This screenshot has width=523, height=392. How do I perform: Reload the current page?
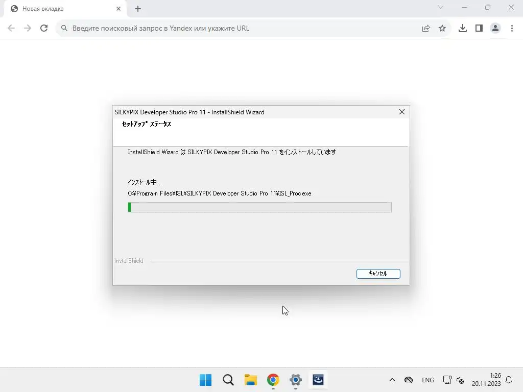tap(44, 29)
